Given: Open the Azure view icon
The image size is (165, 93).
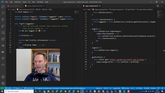Looking at the screenshot, I should coord(3,45).
